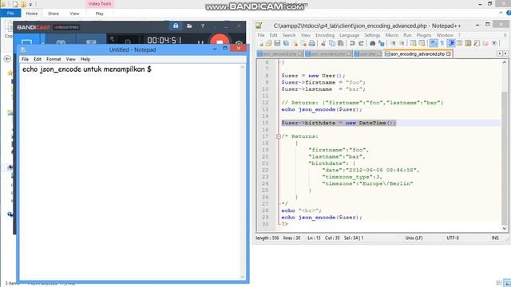
Task: Open Bandicam lock settings icon
Action: coord(176,26)
